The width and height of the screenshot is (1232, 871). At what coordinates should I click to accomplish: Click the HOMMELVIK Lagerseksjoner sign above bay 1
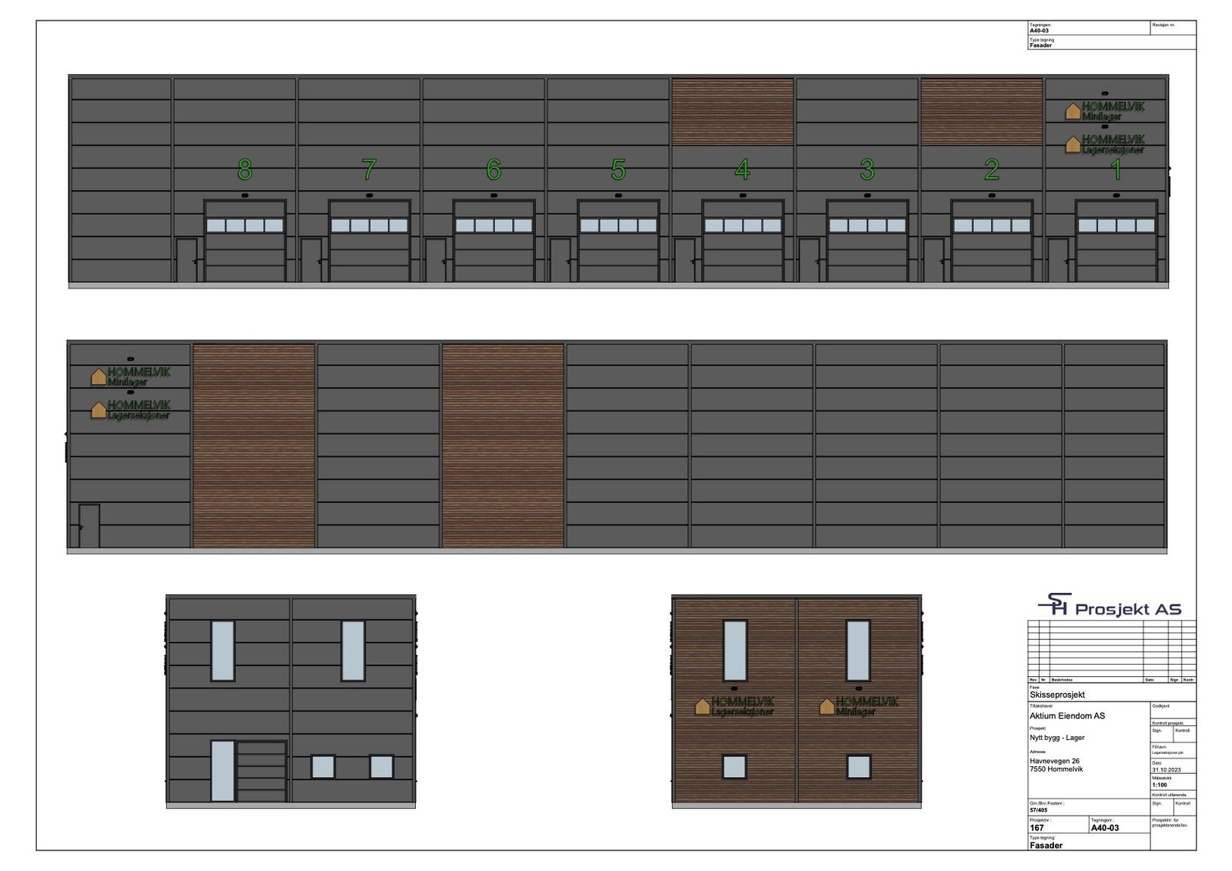[1105, 144]
